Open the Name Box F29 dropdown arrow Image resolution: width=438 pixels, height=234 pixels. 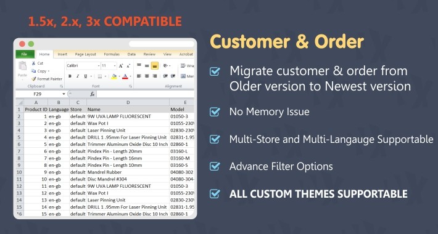[64, 94]
